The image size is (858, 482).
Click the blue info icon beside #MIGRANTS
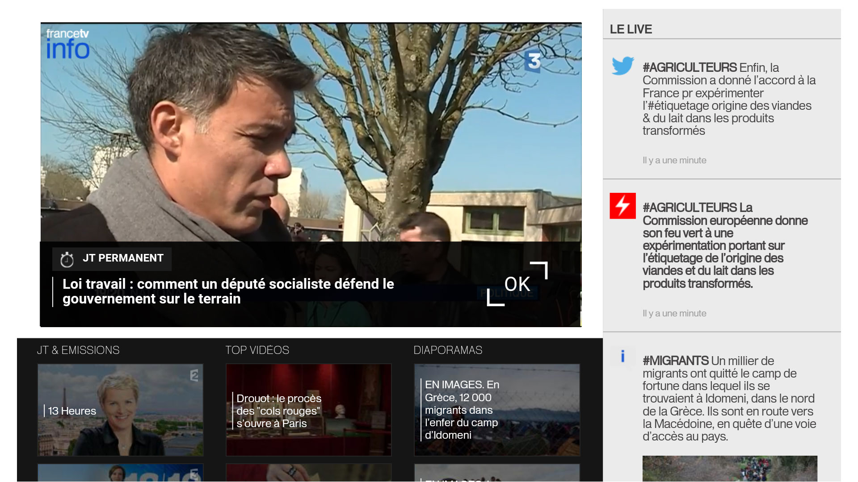tap(622, 356)
